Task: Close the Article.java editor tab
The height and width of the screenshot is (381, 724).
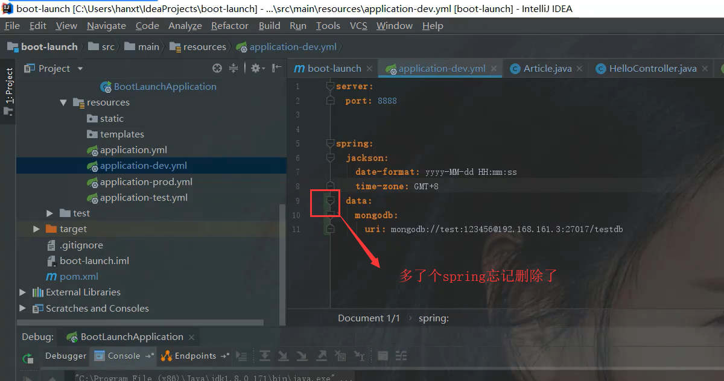Action: click(580, 69)
